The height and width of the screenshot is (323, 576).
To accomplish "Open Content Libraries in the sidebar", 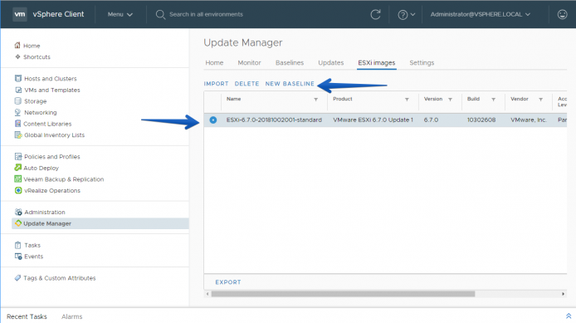I will tap(47, 124).
